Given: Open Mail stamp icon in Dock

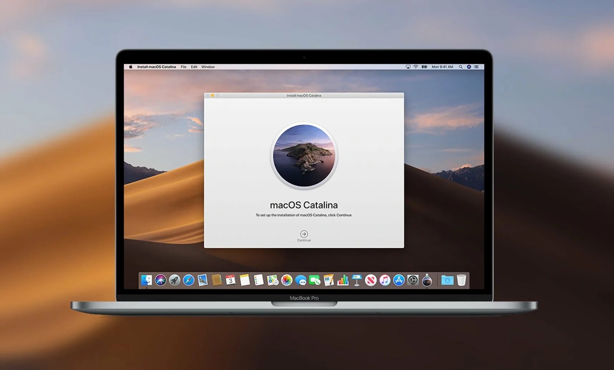Looking at the screenshot, I should coord(203,280).
